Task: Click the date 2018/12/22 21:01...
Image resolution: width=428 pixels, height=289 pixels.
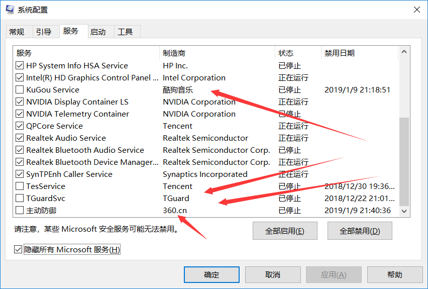Action: pyautogui.click(x=360, y=199)
